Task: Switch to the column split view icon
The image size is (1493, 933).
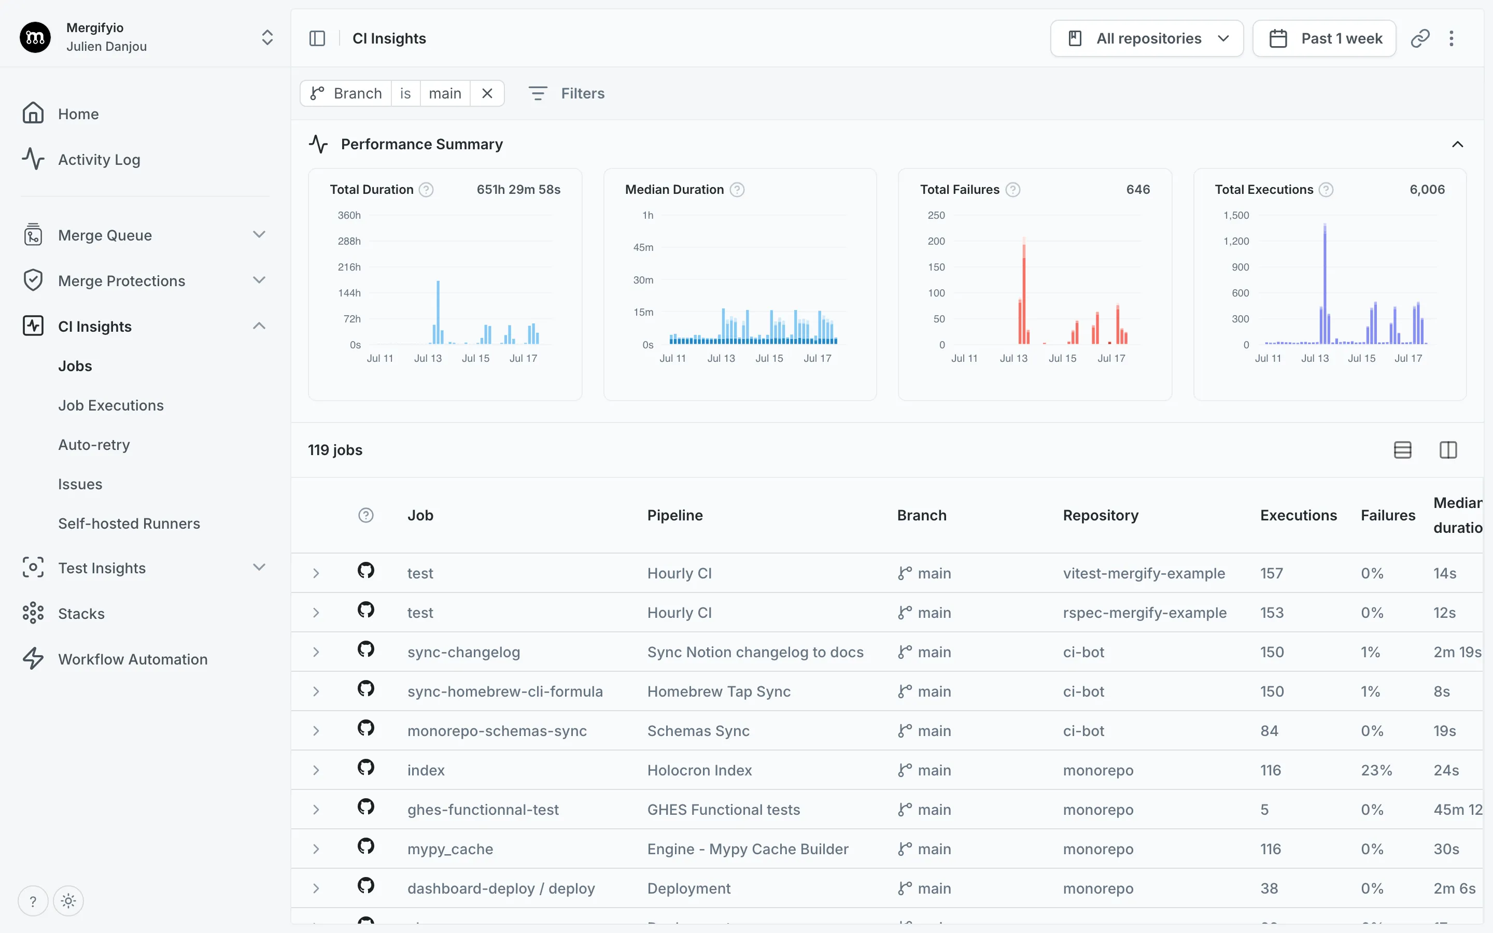Action: pos(1448,450)
